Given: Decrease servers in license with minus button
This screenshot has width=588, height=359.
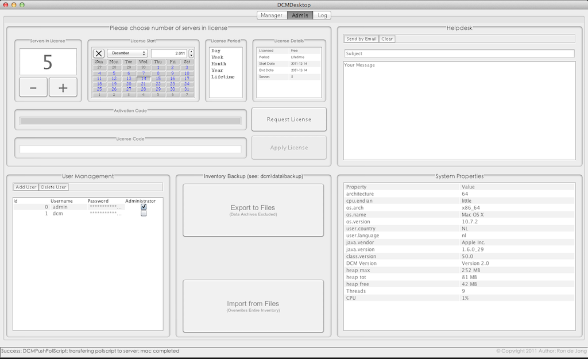Looking at the screenshot, I should (x=34, y=87).
